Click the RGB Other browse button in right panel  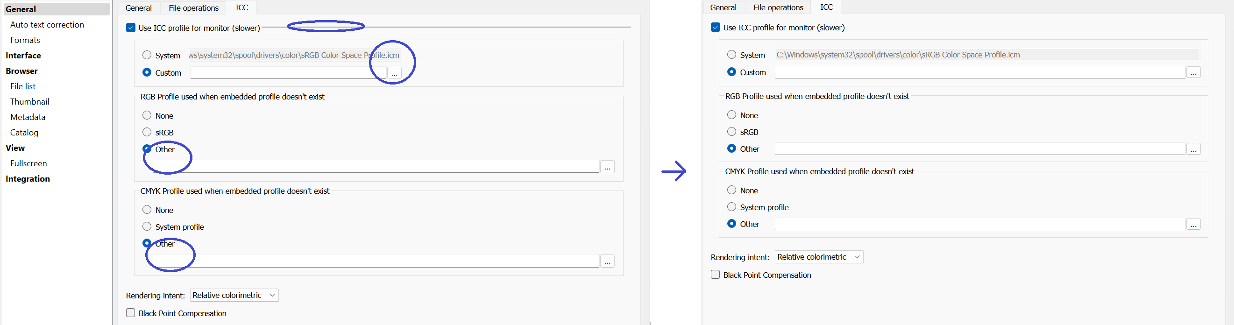pyautogui.click(x=1193, y=149)
